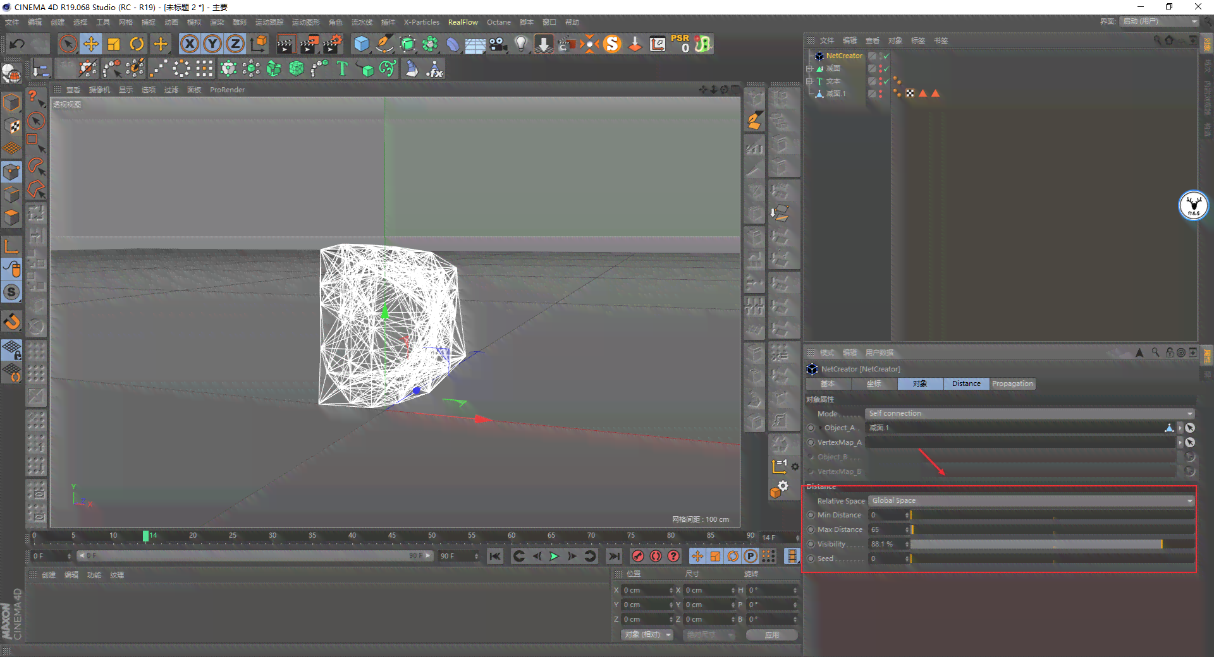1214x657 pixels.
Task: Adjust the Max Distance slider bar
Action: [x=1052, y=529]
